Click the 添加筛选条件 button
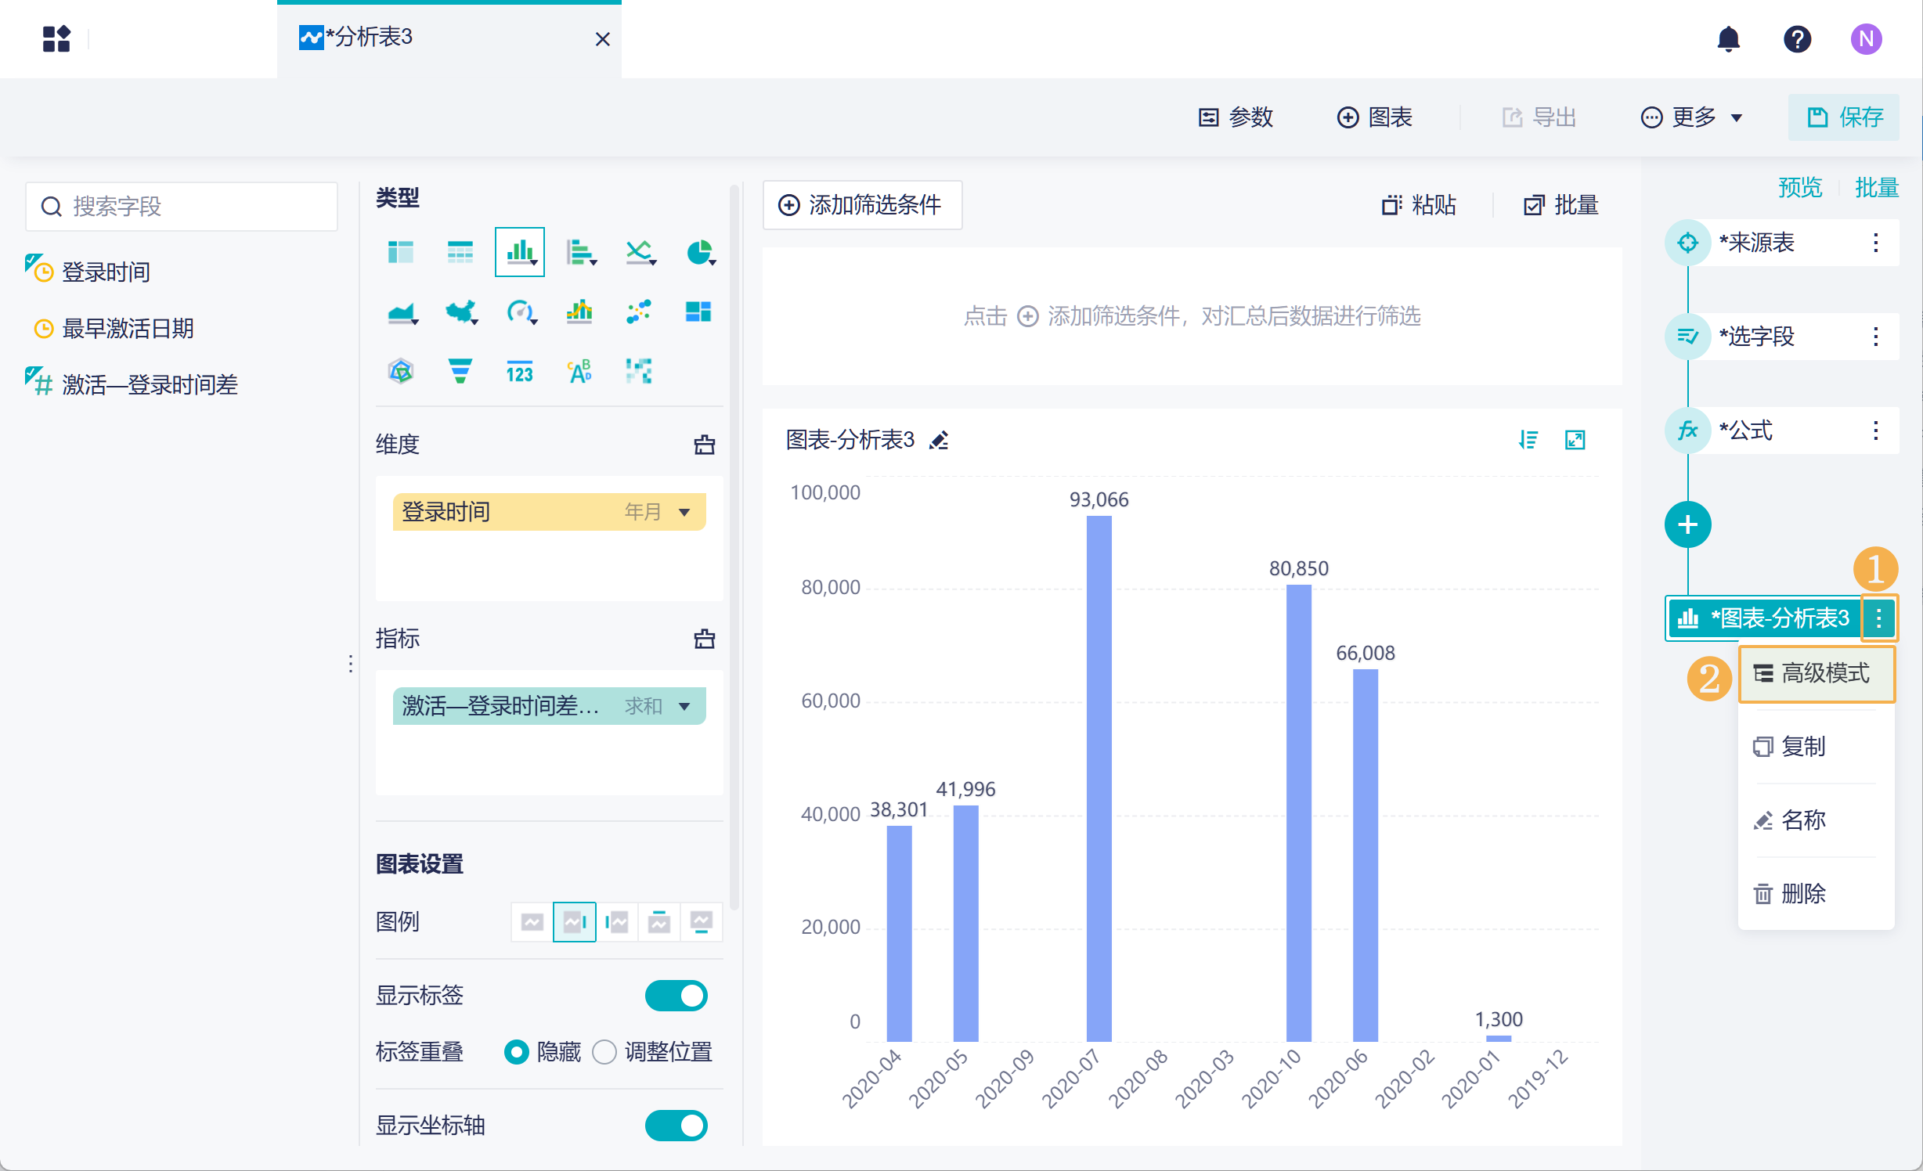The width and height of the screenshot is (1923, 1171). [861, 205]
